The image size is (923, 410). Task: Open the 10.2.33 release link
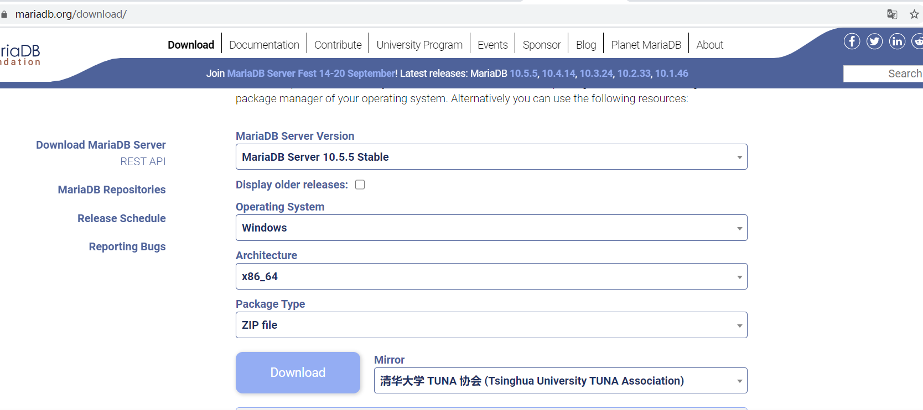pyautogui.click(x=634, y=73)
